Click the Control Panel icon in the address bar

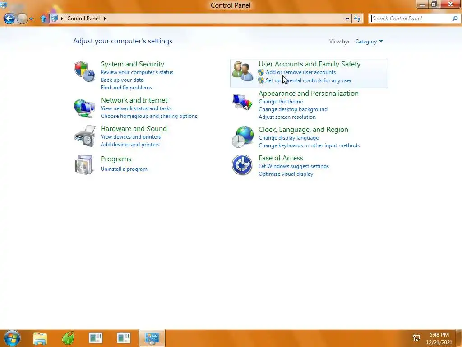coord(54,18)
